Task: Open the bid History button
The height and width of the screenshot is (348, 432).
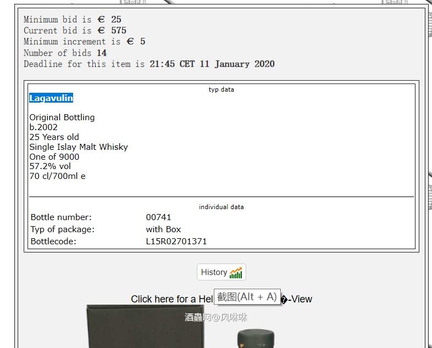Action: point(221,272)
